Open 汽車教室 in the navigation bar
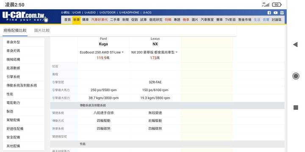 pyautogui.click(x=207, y=20)
